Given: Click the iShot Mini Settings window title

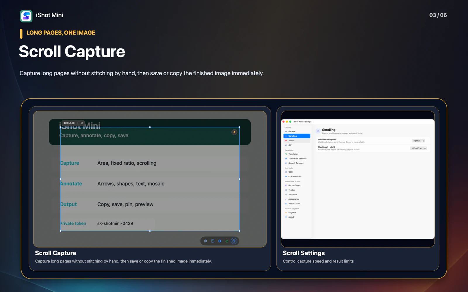Looking at the screenshot, I should [302, 122].
